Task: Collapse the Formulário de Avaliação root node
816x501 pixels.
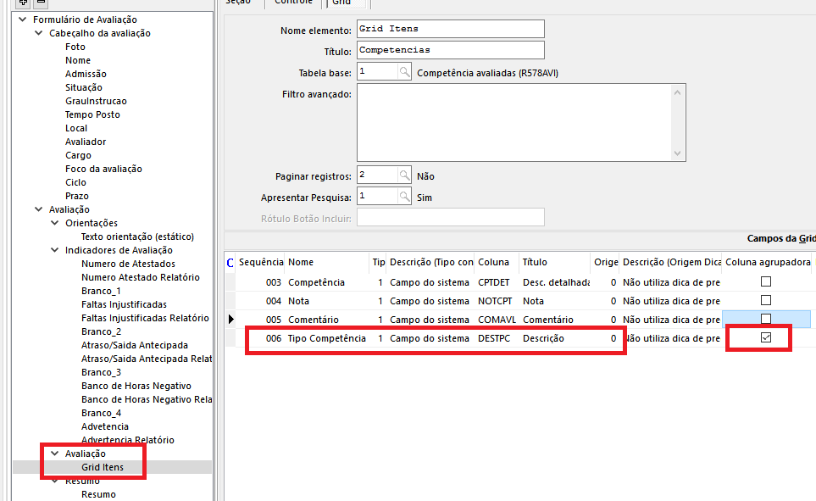Action: pyautogui.click(x=23, y=19)
